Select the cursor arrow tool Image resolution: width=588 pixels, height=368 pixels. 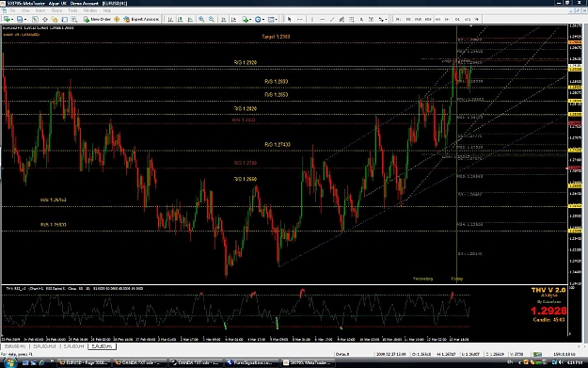click(x=289, y=19)
